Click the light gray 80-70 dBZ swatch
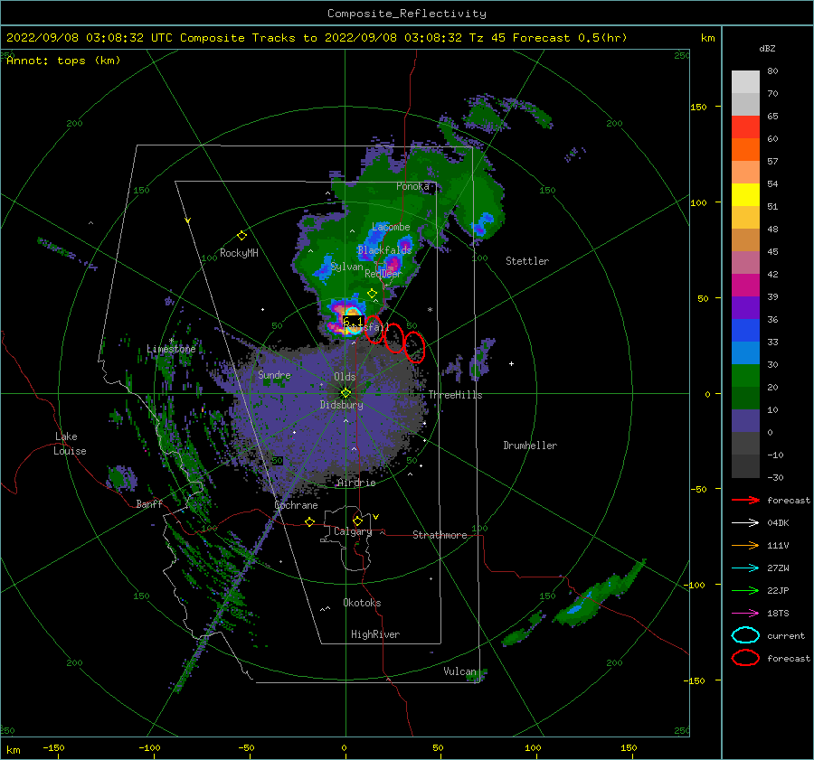 click(745, 82)
